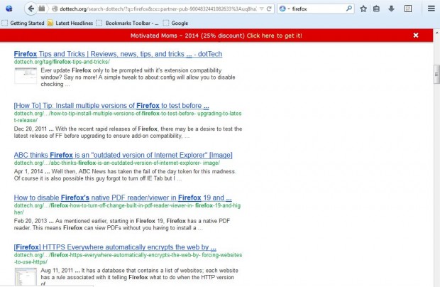Click the toolbar icon next to the downloads arrow
Viewport: 440px width, 287px height.
point(408,9)
